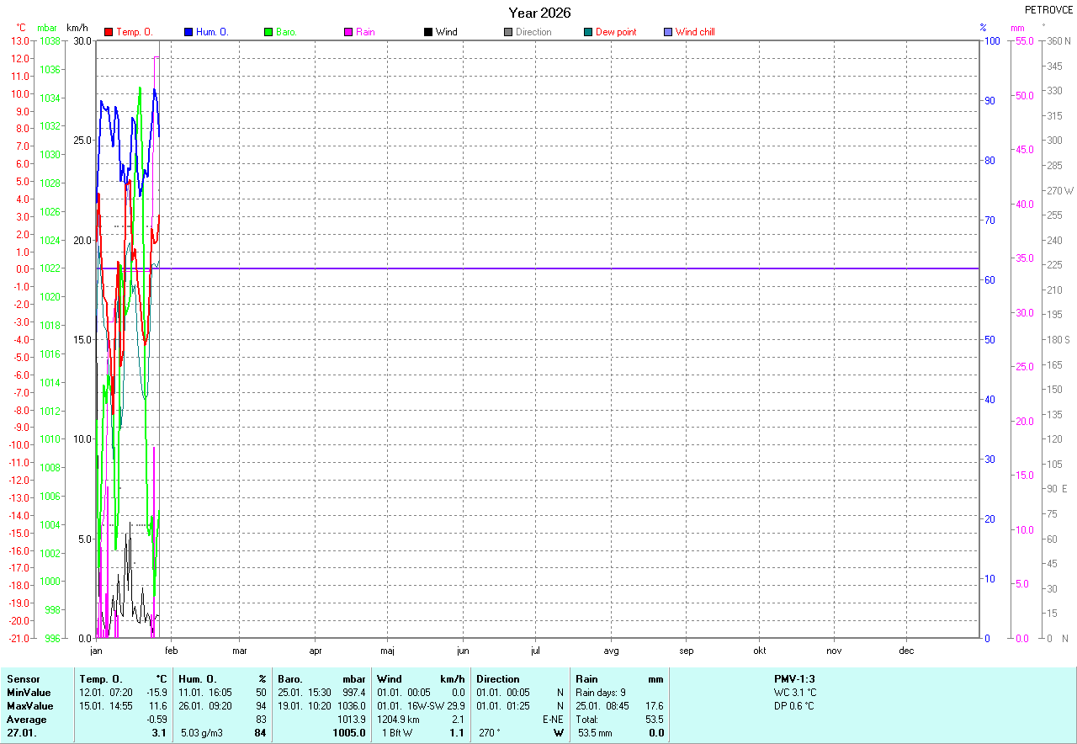Image resolution: width=1077 pixels, height=744 pixels.
Task: Click the jun month marker on the axis
Action: pos(463,651)
